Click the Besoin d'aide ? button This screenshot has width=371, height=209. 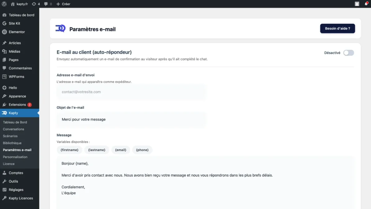click(x=337, y=28)
